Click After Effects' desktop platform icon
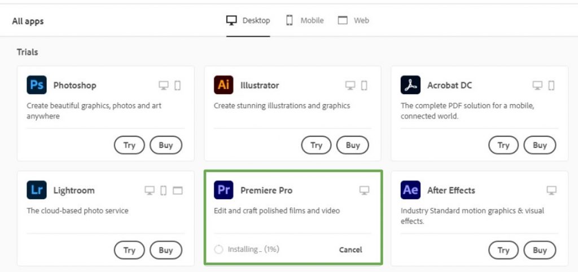This screenshot has height=272, width=578. [x=551, y=190]
